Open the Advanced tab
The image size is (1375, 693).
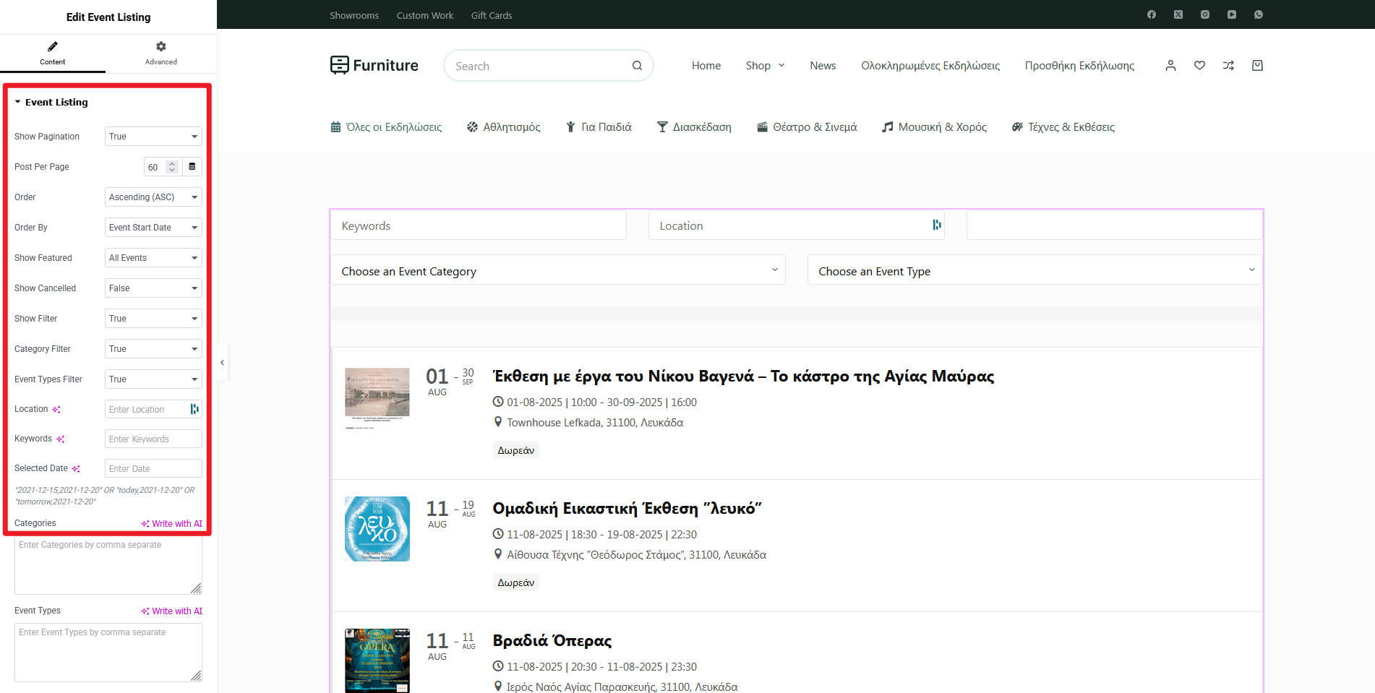(x=160, y=53)
